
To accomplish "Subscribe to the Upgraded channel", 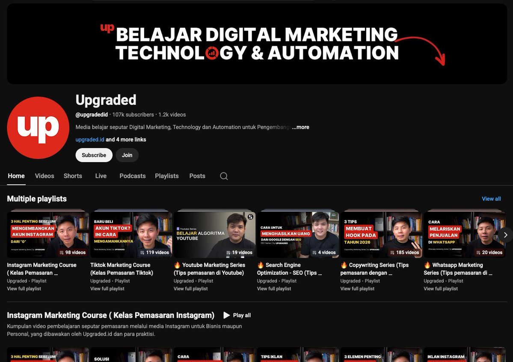I will 94,155.
